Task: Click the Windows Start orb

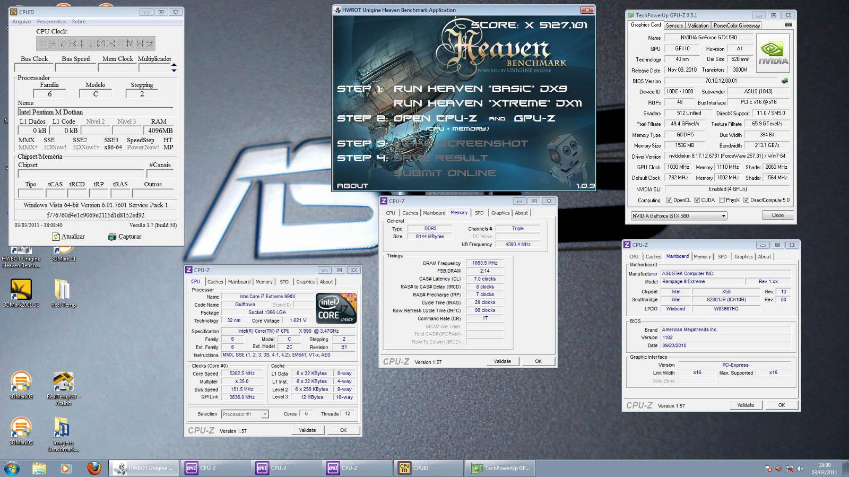Action: click(12, 468)
